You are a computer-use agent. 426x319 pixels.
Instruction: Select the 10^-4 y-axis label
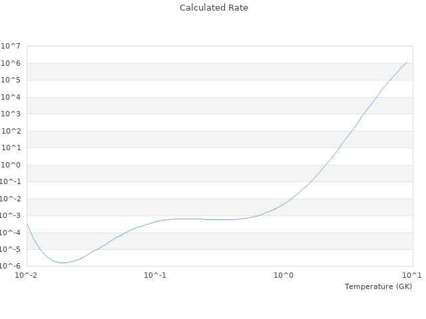(x=11, y=233)
